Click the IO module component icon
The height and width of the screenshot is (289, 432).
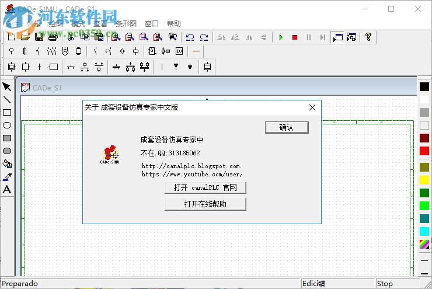click(x=179, y=51)
